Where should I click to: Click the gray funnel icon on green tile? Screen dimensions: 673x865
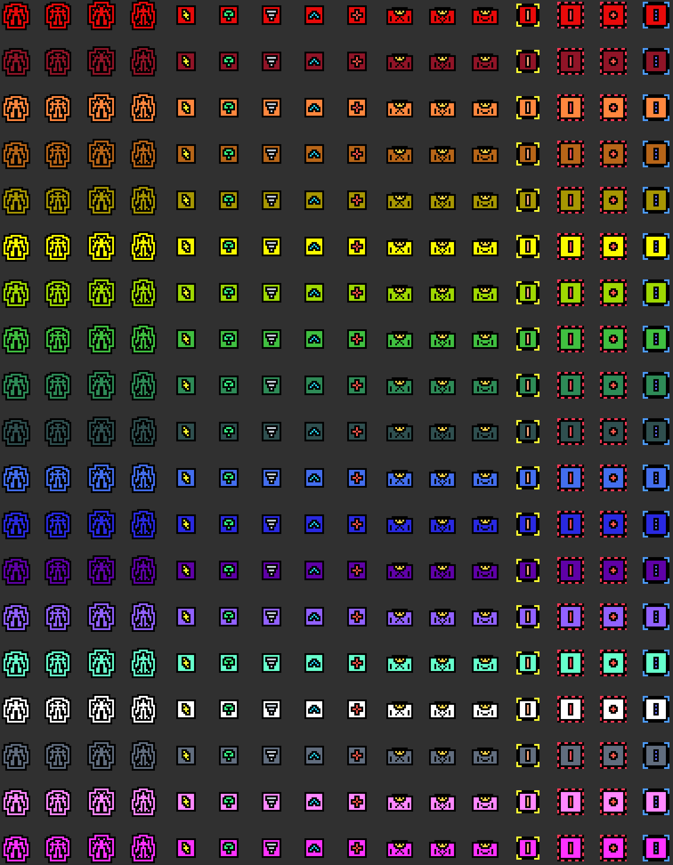(272, 340)
